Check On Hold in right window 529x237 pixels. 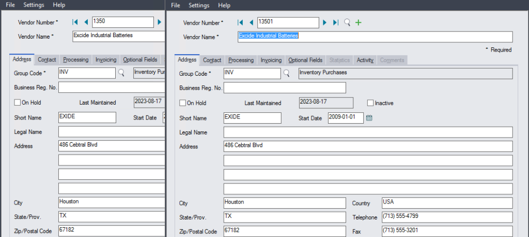(x=182, y=103)
